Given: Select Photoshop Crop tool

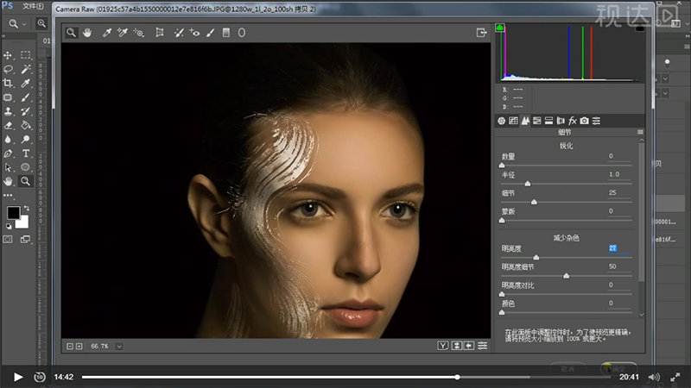Looking at the screenshot, I should click(x=8, y=83).
